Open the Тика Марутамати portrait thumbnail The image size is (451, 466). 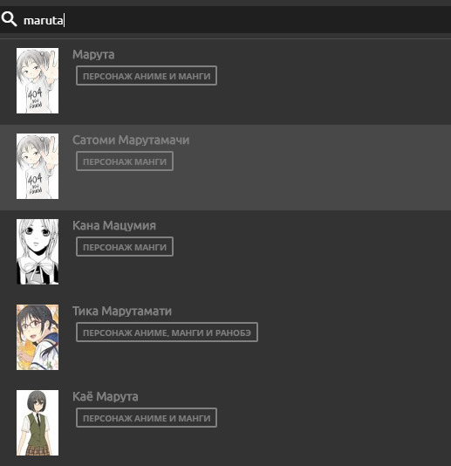pyautogui.click(x=38, y=337)
